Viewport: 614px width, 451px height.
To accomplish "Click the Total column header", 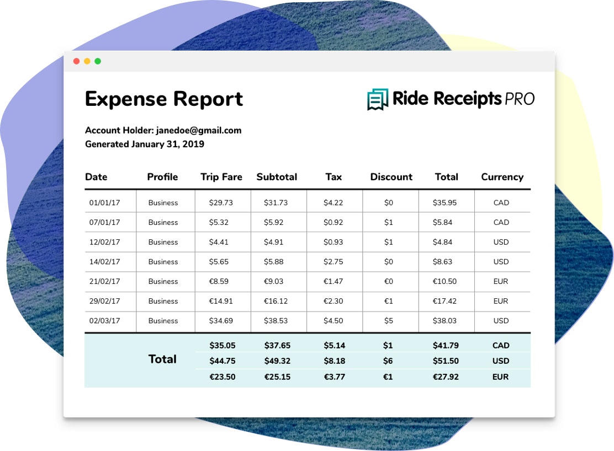I will [446, 177].
